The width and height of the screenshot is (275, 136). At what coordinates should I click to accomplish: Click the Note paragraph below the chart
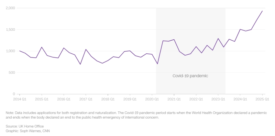[x=136, y=115]
